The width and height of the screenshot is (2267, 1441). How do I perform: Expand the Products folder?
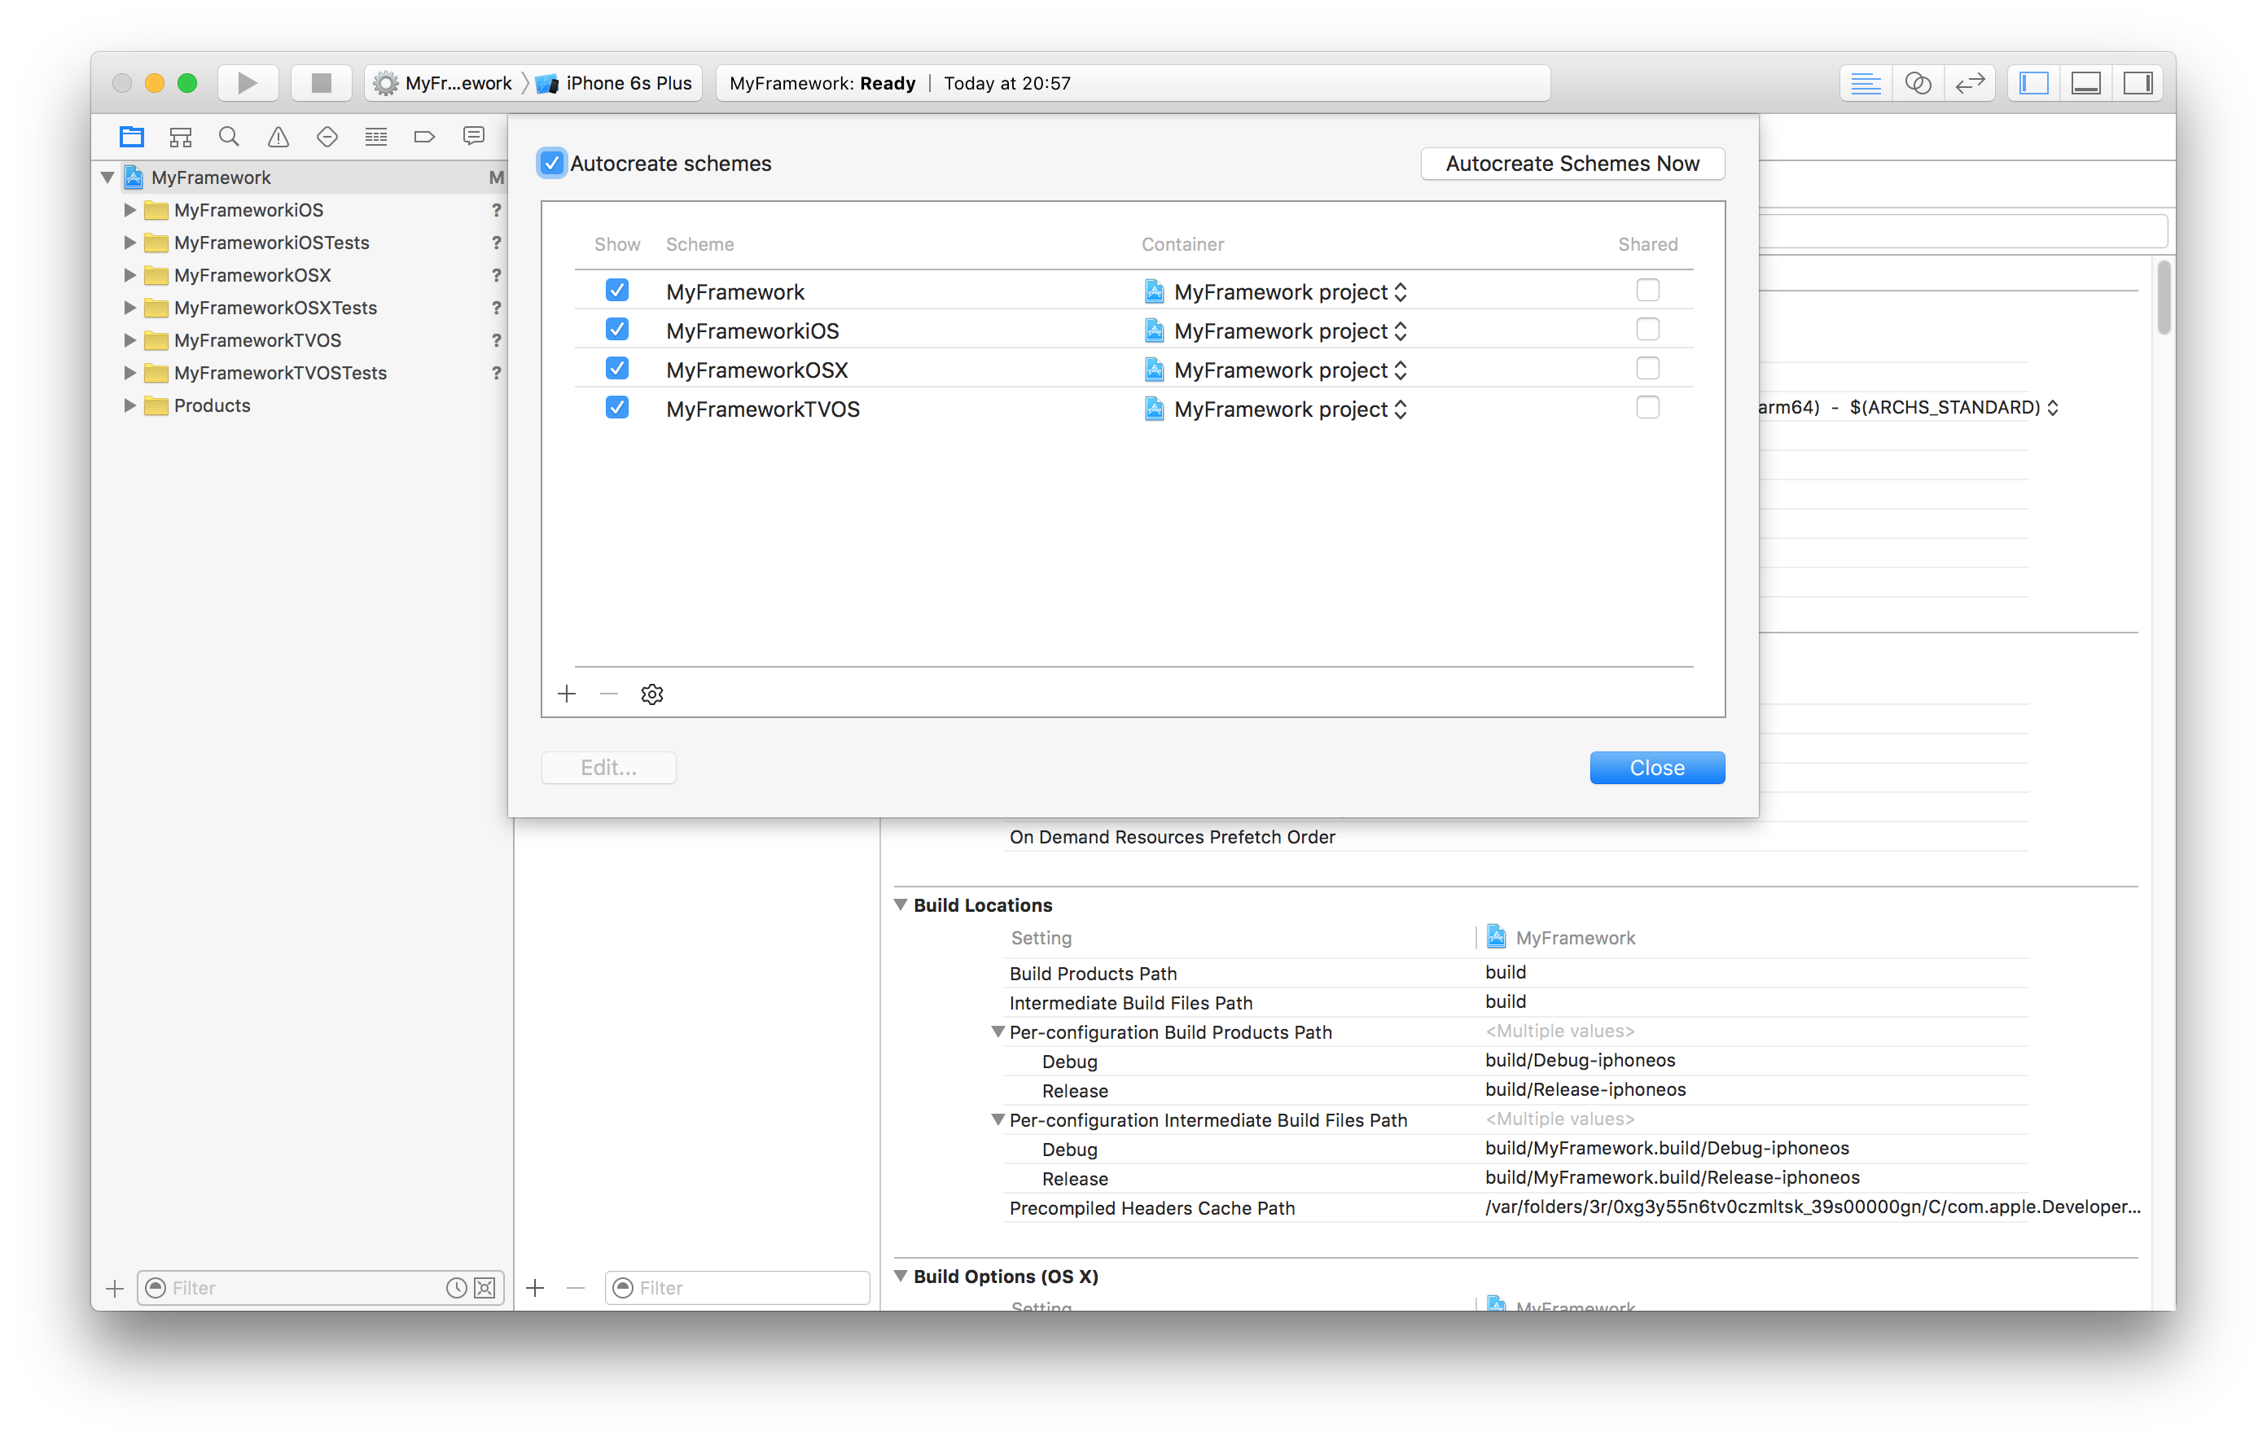click(x=130, y=405)
